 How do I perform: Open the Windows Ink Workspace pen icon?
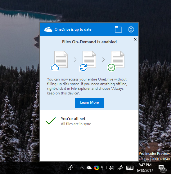pyautogui.click(x=120, y=168)
